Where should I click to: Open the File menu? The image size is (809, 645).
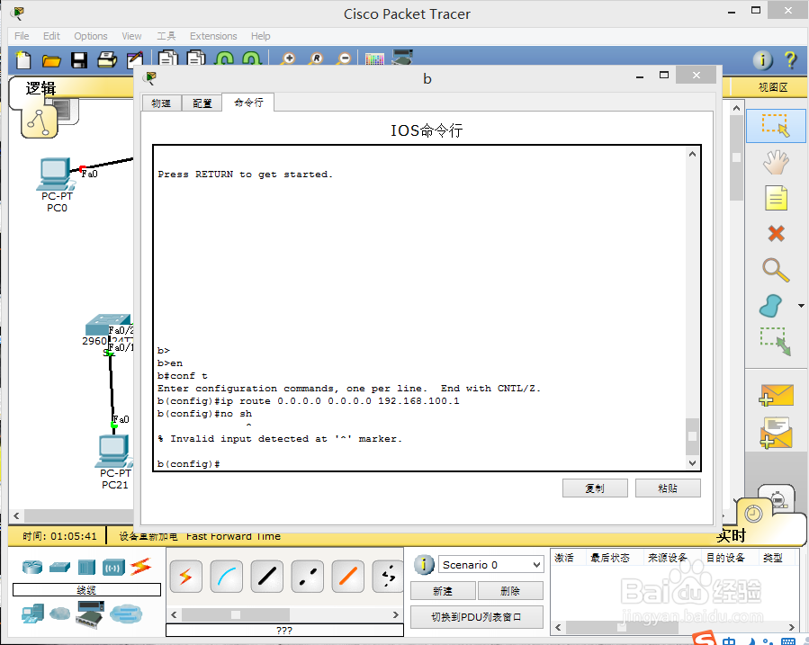click(22, 36)
